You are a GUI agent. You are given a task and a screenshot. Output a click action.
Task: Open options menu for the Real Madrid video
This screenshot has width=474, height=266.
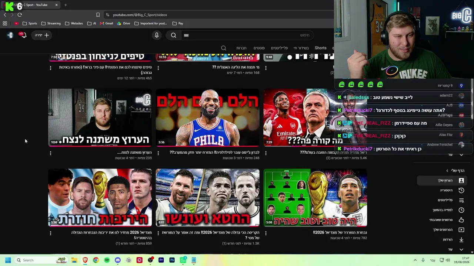pyautogui.click(x=266, y=153)
